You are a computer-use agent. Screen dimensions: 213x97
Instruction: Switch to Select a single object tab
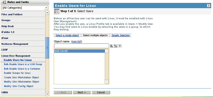click(x=67, y=35)
